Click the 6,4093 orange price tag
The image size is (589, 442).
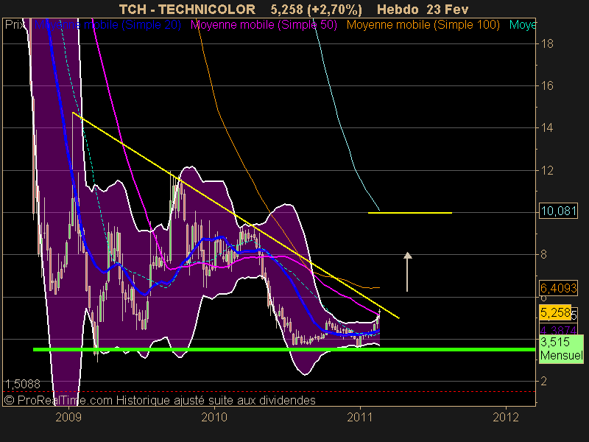point(559,288)
